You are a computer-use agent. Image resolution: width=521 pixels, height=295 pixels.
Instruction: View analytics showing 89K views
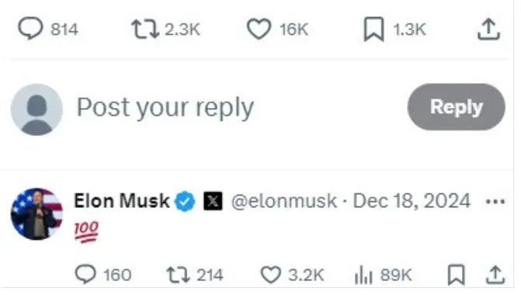(363, 276)
